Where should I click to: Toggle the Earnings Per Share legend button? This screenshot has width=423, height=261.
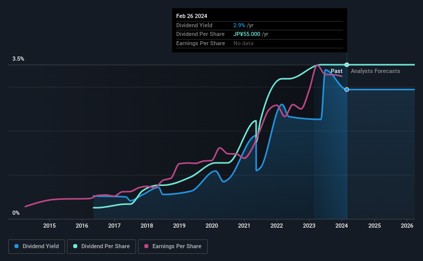(173, 247)
